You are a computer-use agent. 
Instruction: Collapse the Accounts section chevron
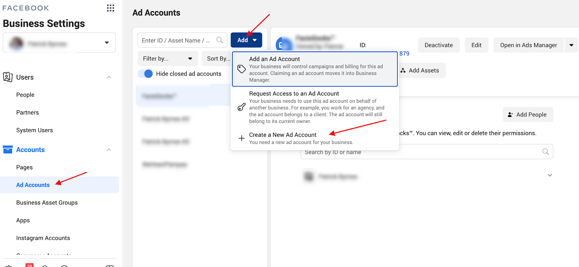pyautogui.click(x=109, y=149)
